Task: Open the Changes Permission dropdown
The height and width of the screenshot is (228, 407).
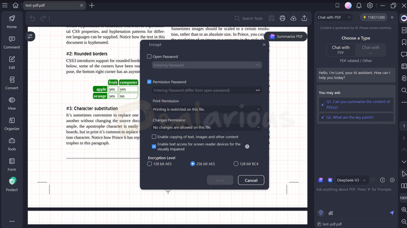Action: [207, 127]
